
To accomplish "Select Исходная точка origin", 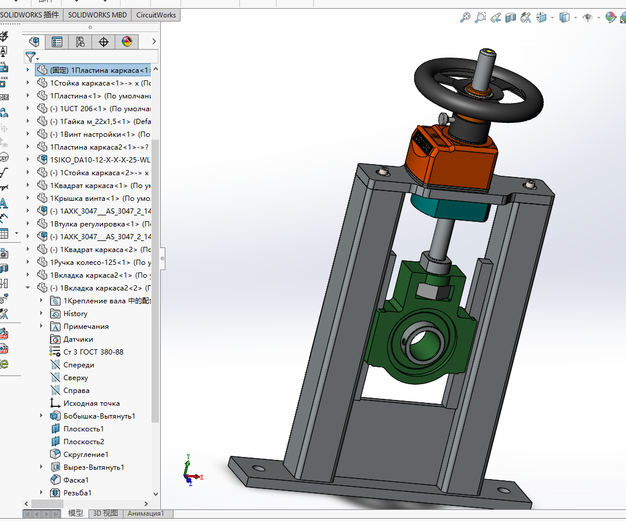I will pos(85,403).
